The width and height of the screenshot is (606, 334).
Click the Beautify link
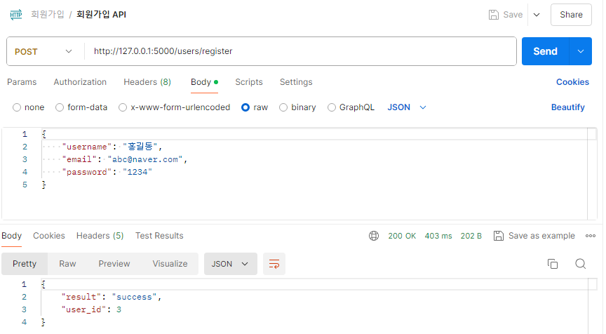pyautogui.click(x=567, y=107)
